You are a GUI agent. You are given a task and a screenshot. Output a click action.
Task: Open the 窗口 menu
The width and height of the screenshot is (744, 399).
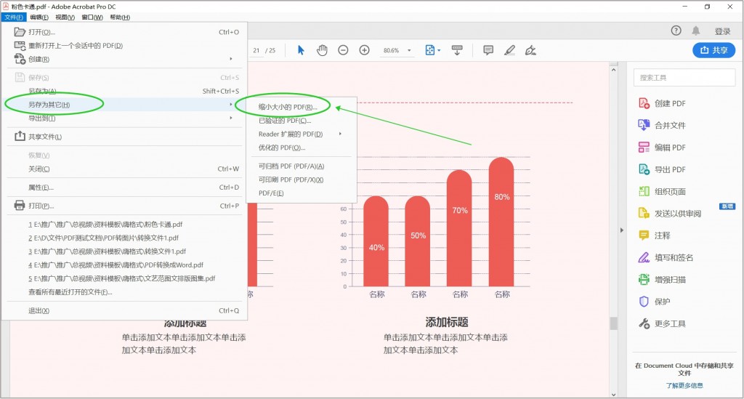click(x=92, y=17)
